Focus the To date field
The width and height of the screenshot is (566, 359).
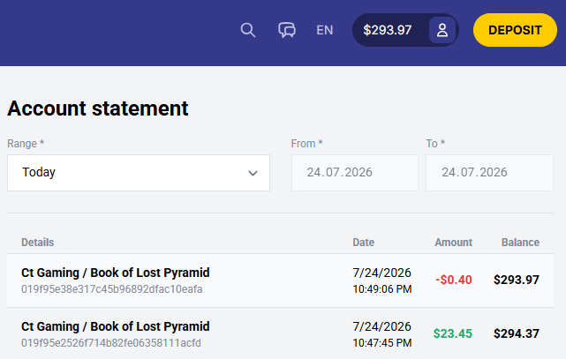pos(489,173)
